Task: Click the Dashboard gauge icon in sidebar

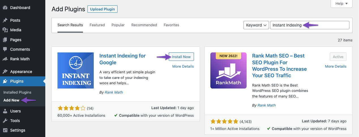Action: tap(5, 8)
